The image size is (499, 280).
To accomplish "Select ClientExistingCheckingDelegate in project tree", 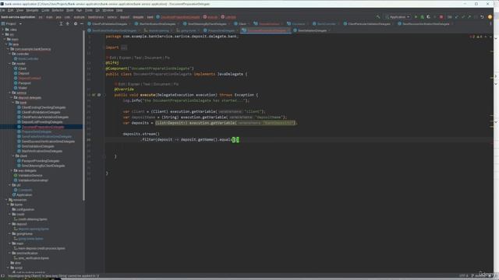I will [x=44, y=107].
